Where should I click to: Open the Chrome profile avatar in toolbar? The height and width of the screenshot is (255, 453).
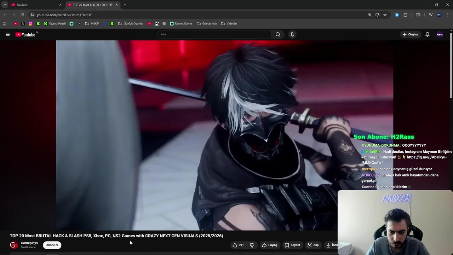point(439,15)
